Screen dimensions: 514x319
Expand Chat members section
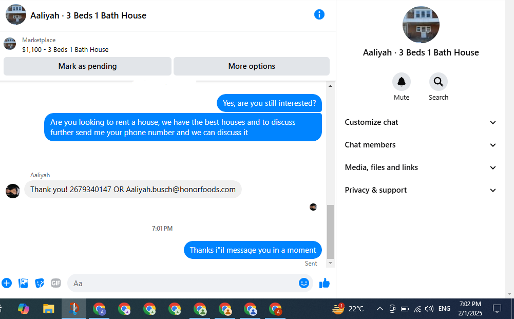tap(421, 145)
